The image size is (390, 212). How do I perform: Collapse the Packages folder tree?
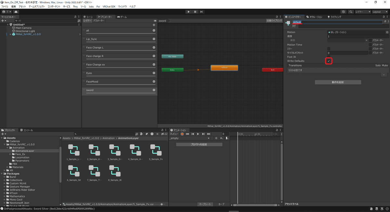[x=2, y=174]
